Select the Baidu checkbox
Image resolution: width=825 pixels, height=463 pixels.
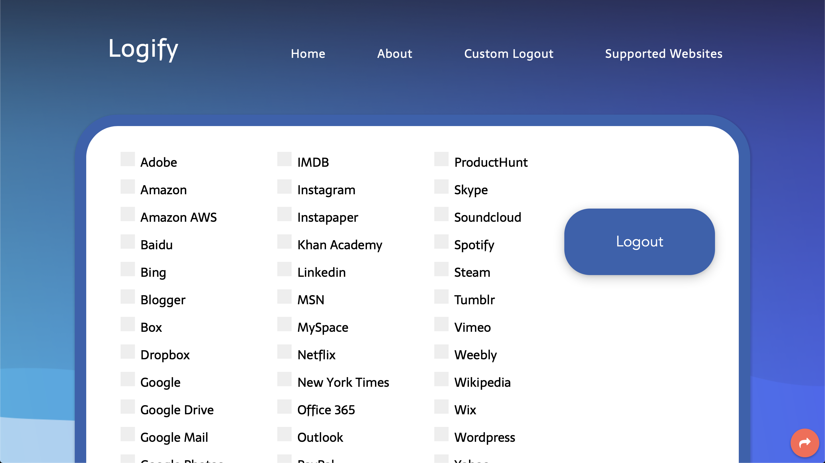(127, 242)
